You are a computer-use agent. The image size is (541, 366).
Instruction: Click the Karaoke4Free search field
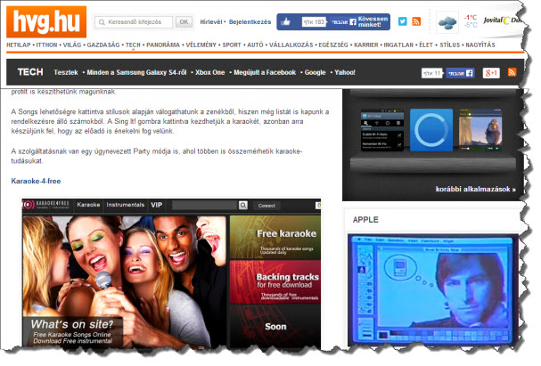[205, 205]
